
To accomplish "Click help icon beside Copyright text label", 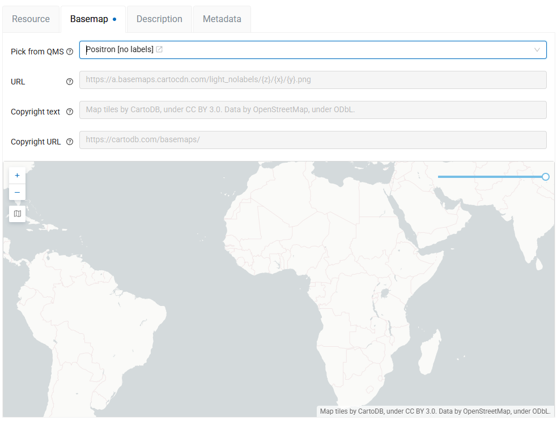I will 70,112.
